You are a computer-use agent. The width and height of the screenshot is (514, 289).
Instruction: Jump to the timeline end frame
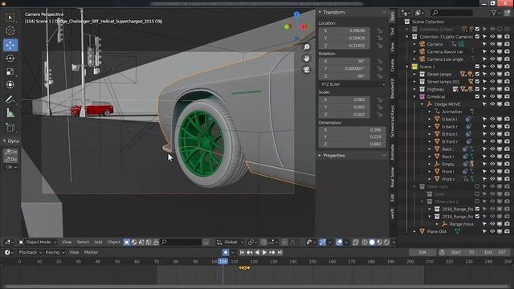(x=279, y=253)
